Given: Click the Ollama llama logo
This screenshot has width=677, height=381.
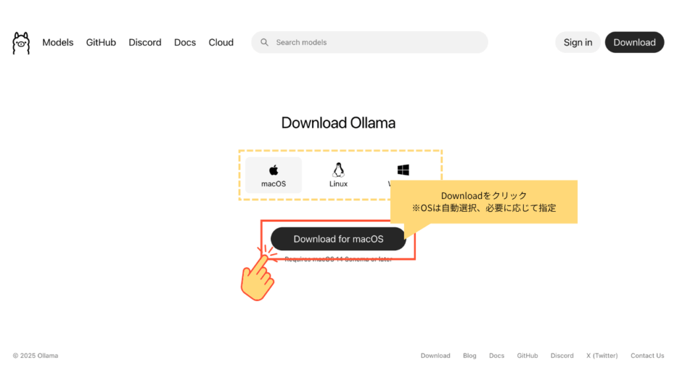Looking at the screenshot, I should point(21,43).
